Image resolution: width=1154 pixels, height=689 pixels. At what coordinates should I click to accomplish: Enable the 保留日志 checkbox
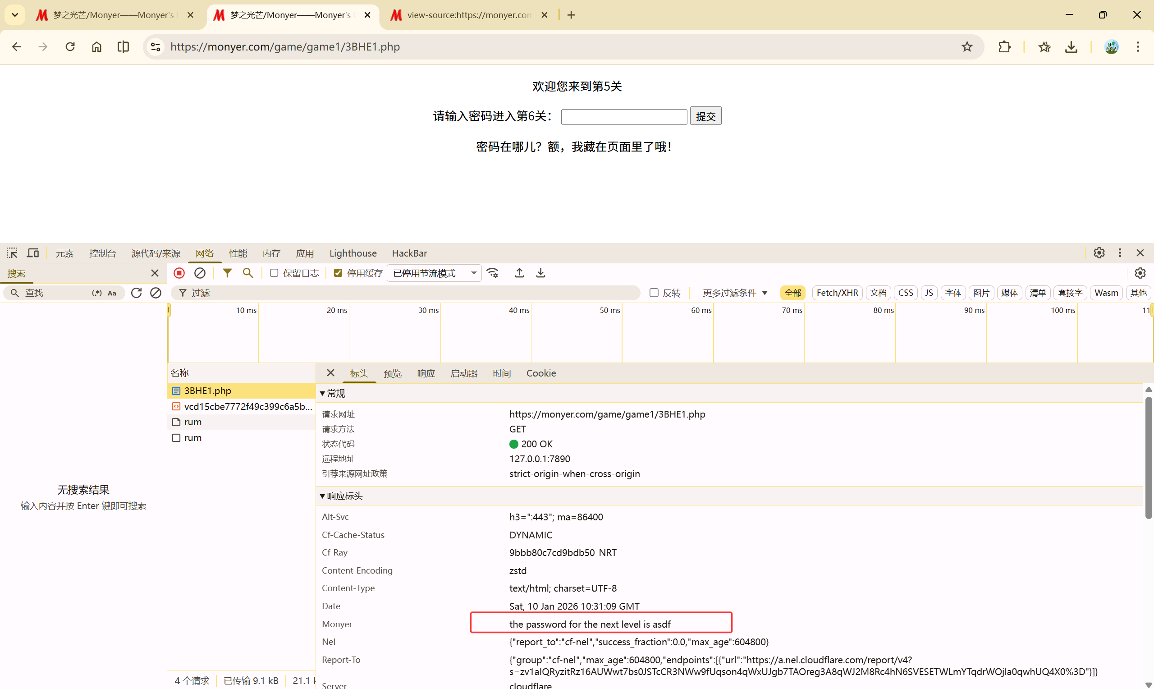[x=274, y=273]
